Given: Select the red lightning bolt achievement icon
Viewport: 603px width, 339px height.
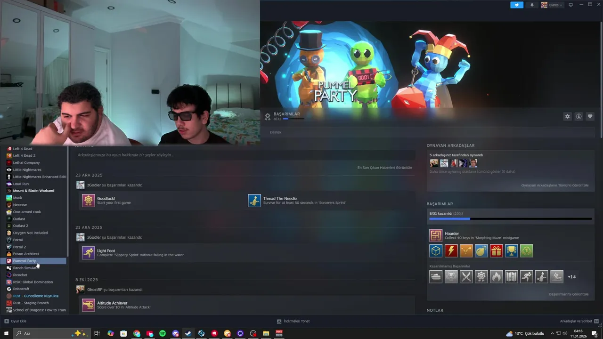Looking at the screenshot, I should [451, 251].
